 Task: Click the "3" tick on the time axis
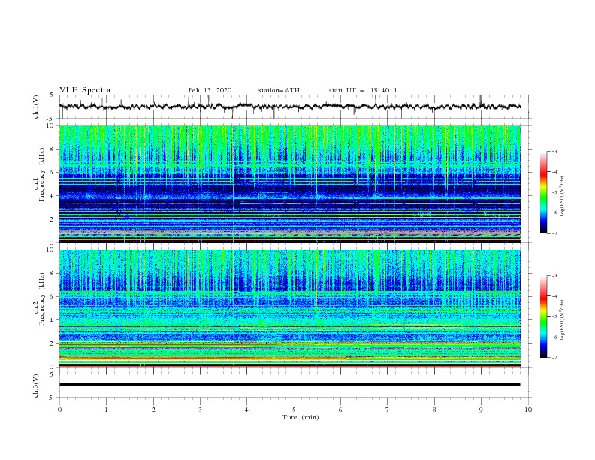(x=200, y=410)
